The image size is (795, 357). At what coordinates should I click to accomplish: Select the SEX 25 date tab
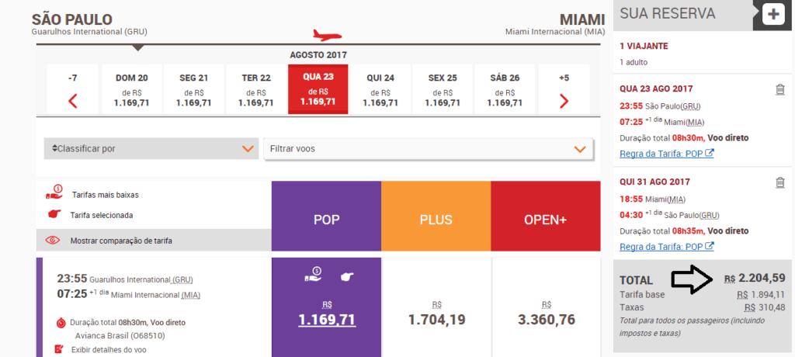pos(442,89)
